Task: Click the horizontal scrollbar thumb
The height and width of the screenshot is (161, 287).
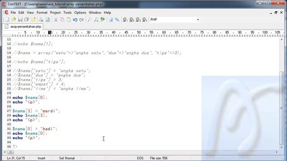Action: click(x=10, y=152)
